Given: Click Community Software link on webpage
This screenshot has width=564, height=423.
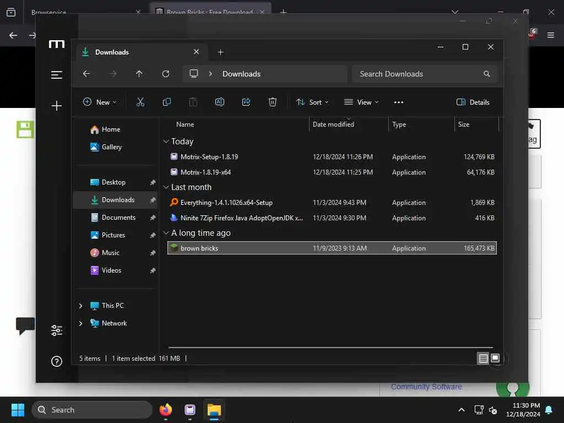Looking at the screenshot, I should (426, 387).
